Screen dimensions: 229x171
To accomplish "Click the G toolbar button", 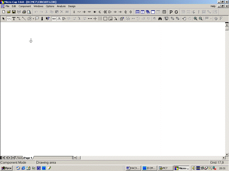I will (x=176, y=12).
